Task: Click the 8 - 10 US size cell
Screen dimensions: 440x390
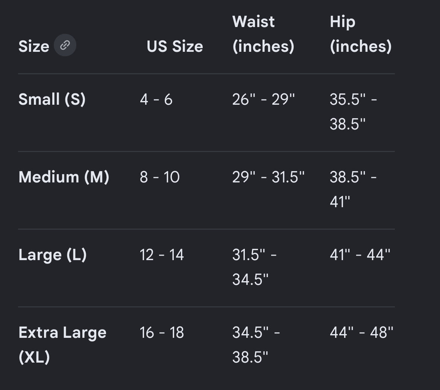Action: point(160,177)
